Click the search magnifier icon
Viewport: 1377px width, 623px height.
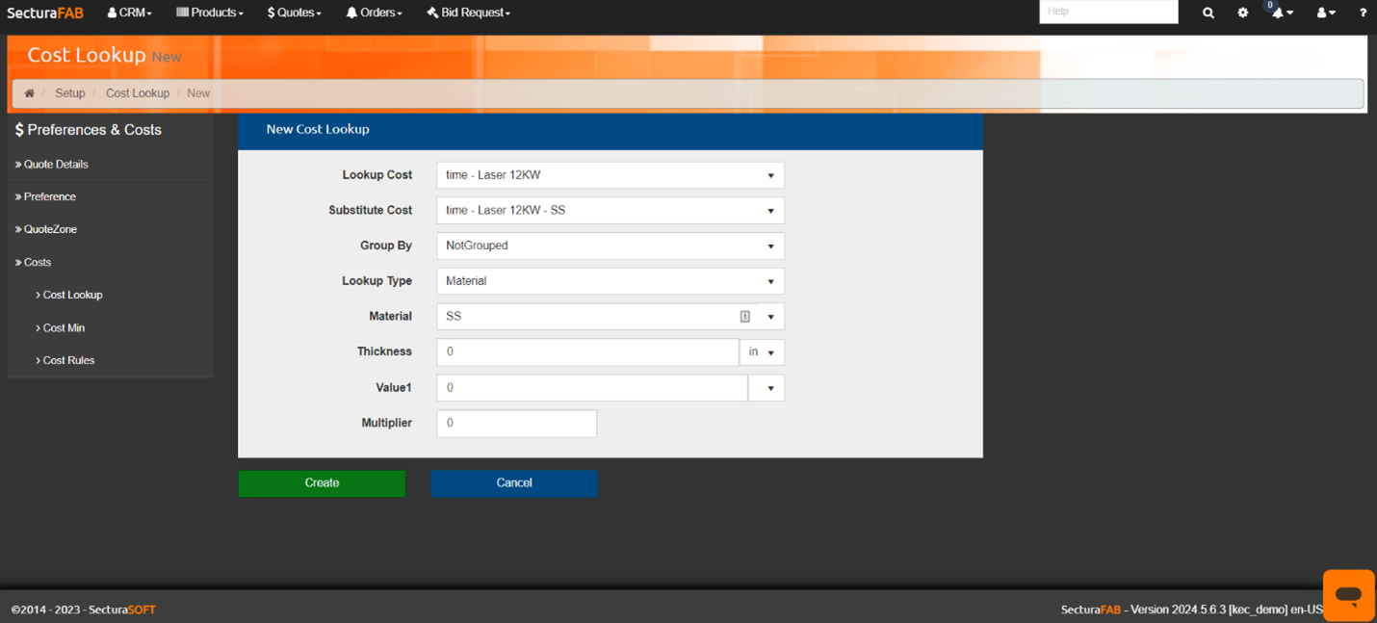pyautogui.click(x=1208, y=13)
